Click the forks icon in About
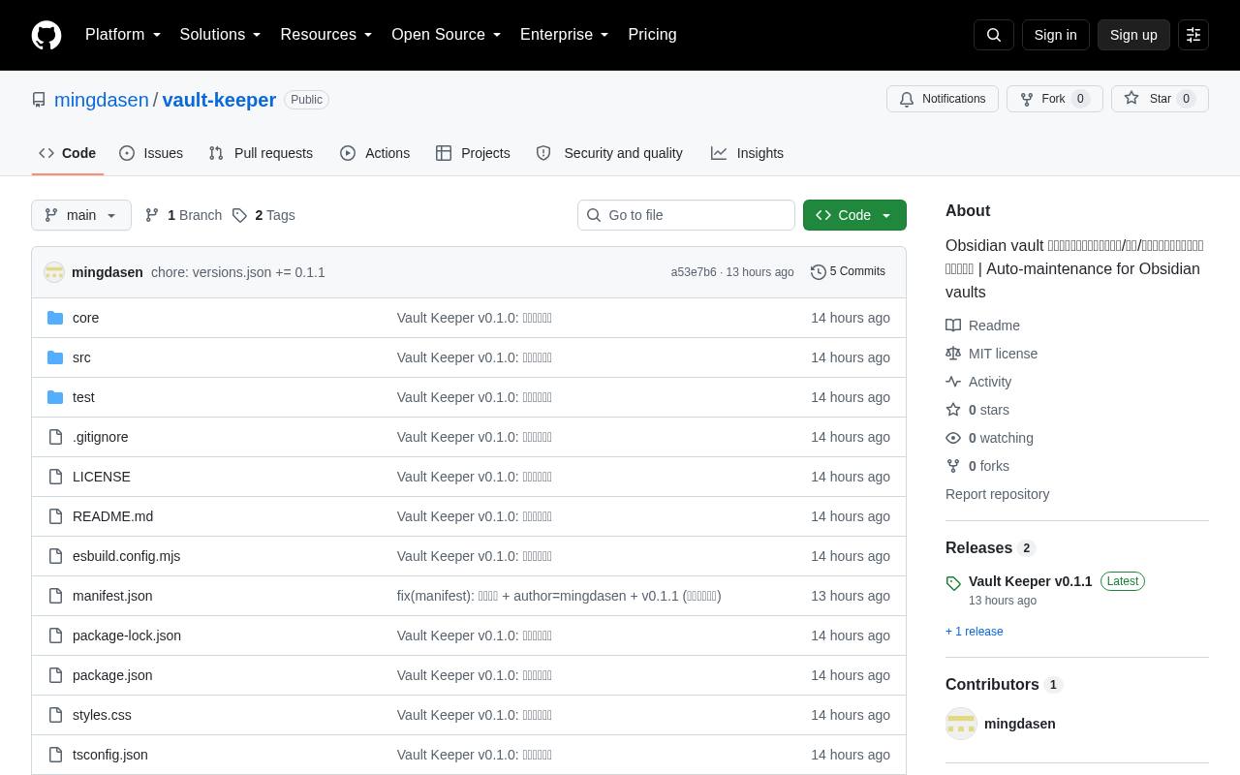The width and height of the screenshot is (1240, 775). (x=953, y=466)
